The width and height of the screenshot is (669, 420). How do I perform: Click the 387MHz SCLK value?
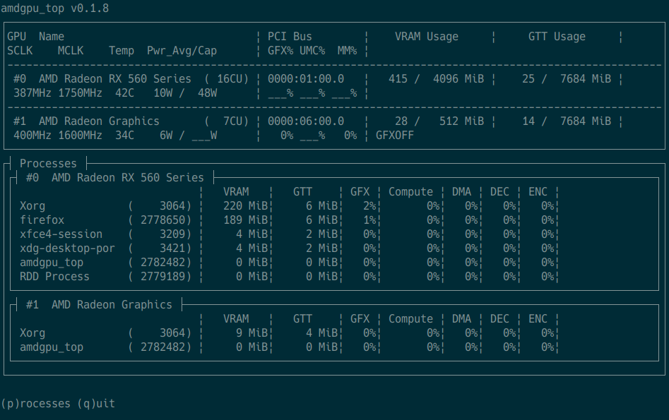tap(32, 93)
